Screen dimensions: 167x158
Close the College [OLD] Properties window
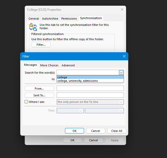122,9
